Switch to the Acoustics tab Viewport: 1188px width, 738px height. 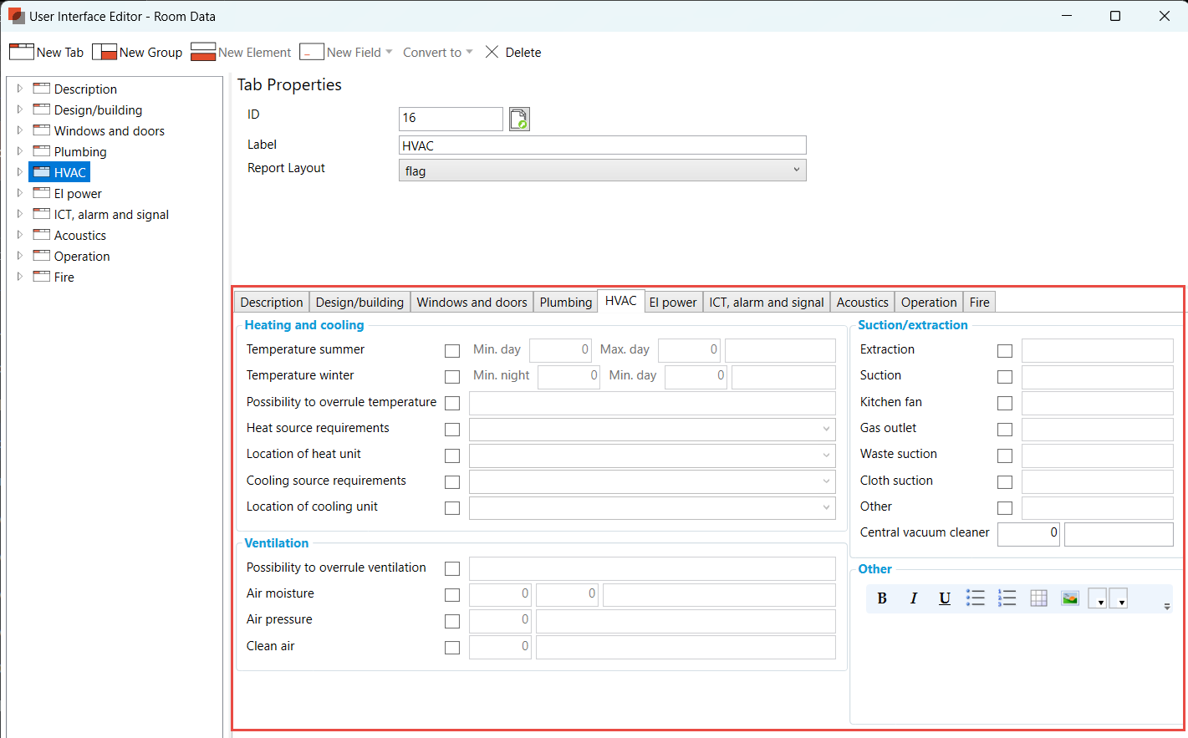pos(862,302)
